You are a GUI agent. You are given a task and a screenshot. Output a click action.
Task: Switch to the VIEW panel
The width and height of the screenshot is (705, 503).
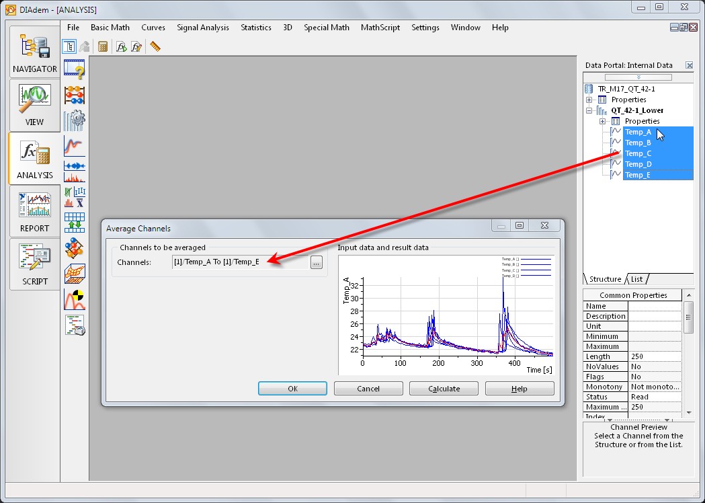point(34,105)
